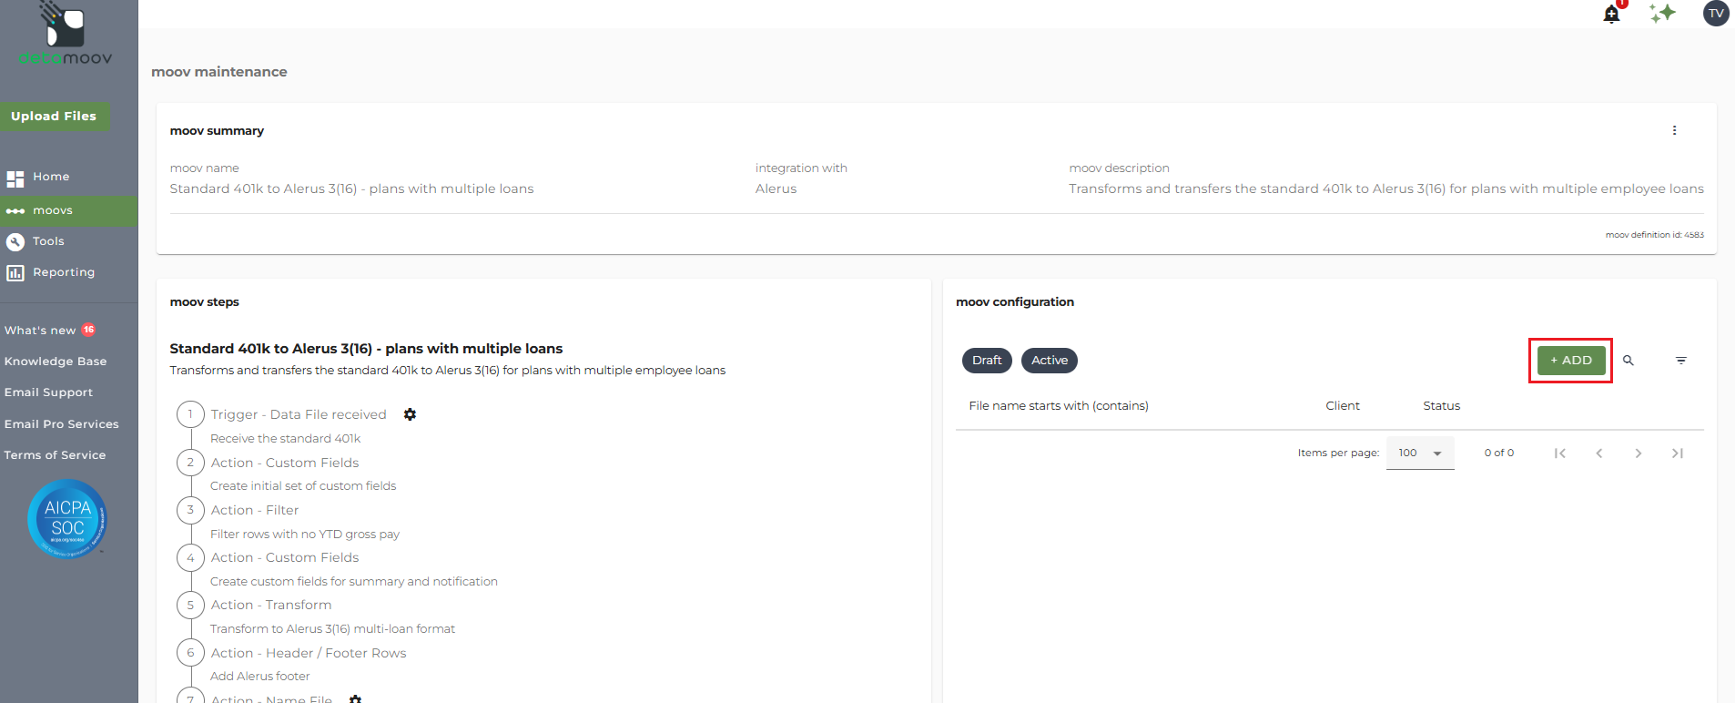
Task: Go to next page of results
Action: click(1639, 453)
